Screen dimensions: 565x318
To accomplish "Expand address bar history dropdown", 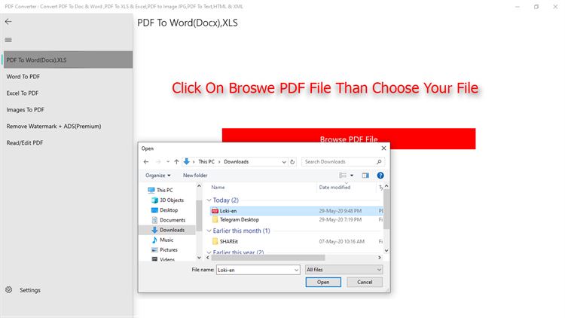I will pyautogui.click(x=284, y=162).
